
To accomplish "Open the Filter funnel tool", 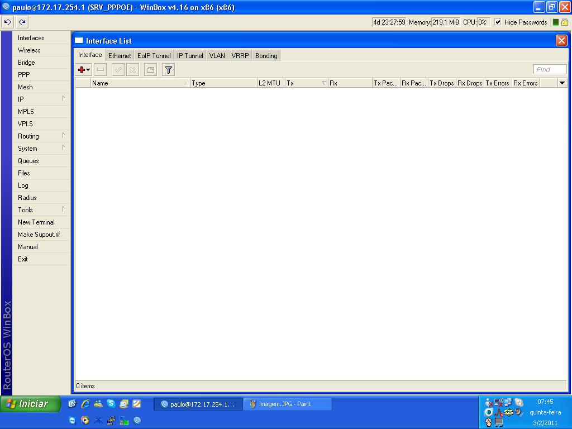I will coord(168,70).
